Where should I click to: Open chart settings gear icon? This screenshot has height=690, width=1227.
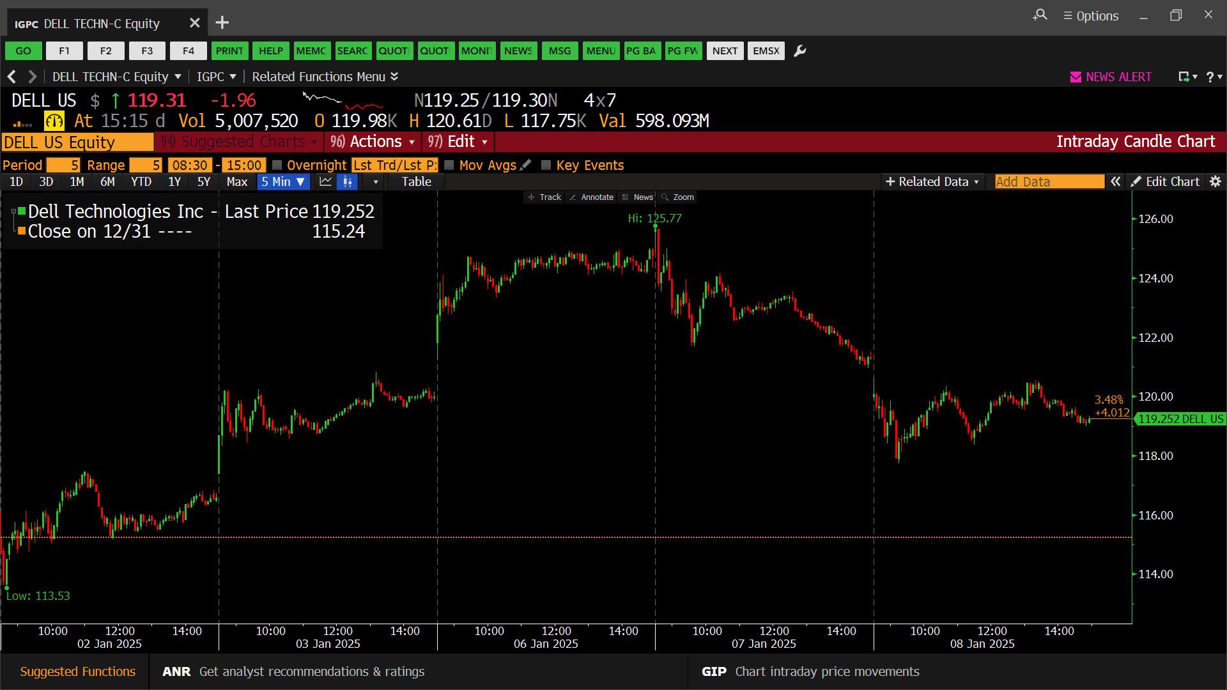[1215, 182]
